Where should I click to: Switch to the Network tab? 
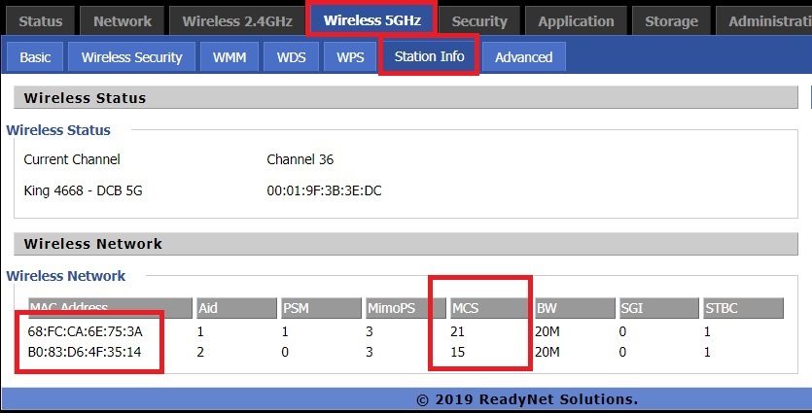[123, 20]
